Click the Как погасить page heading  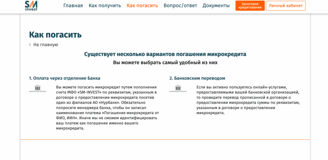click(55, 35)
